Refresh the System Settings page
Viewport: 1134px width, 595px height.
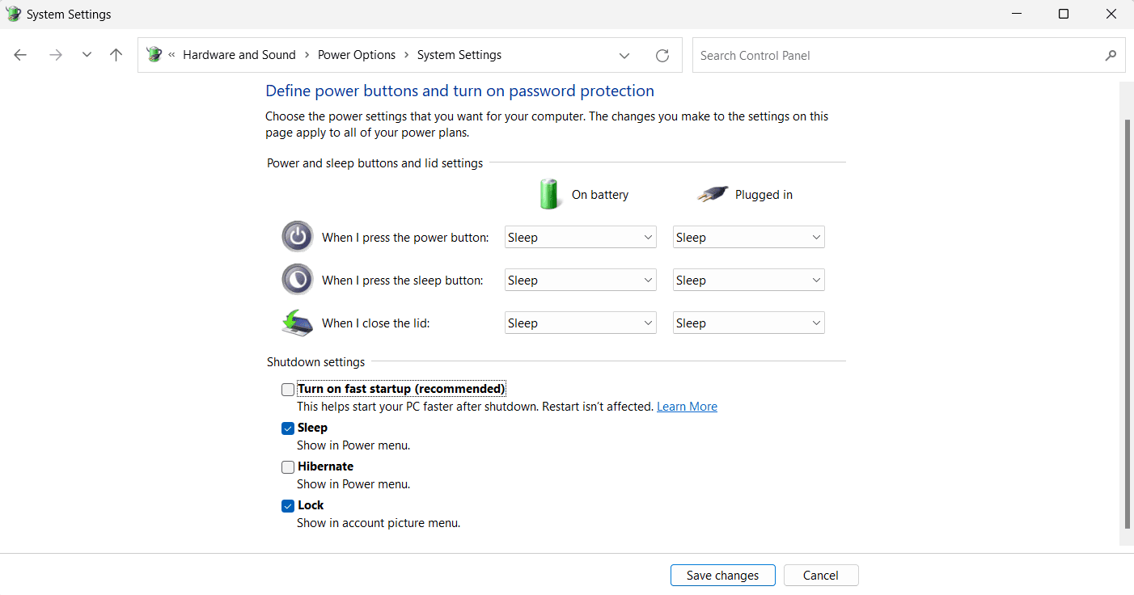[x=662, y=55]
